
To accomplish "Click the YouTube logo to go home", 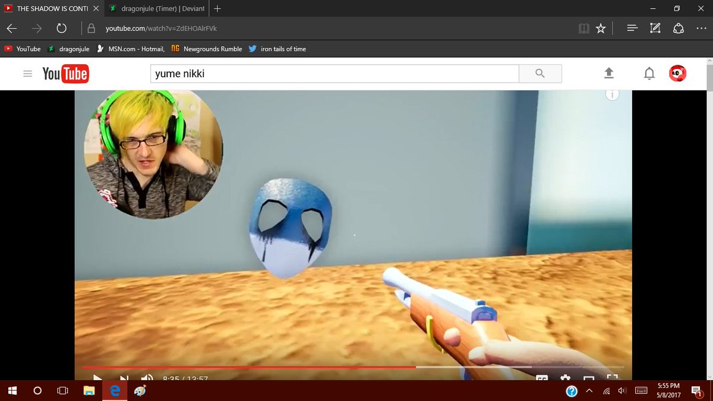I will click(65, 73).
